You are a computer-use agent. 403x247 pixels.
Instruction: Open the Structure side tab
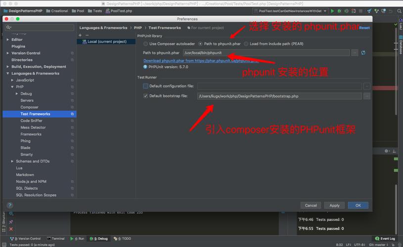coord(3,222)
